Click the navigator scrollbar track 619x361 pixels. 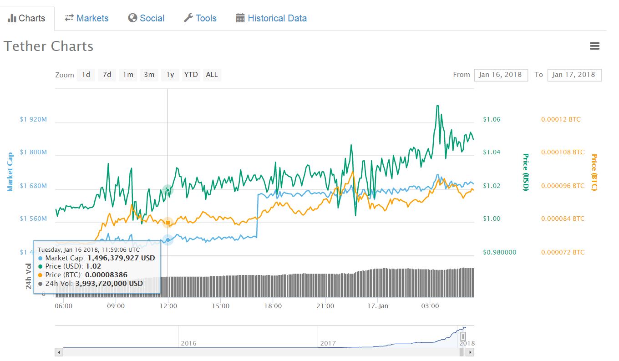[264, 352]
